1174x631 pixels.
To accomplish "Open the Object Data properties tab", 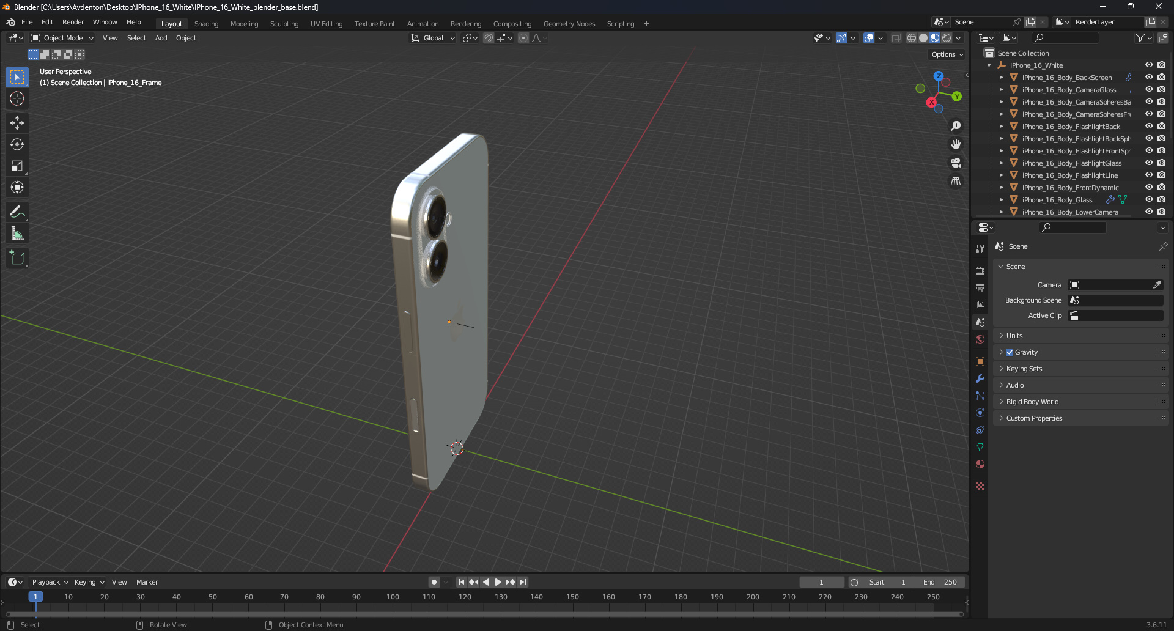I will (x=980, y=447).
